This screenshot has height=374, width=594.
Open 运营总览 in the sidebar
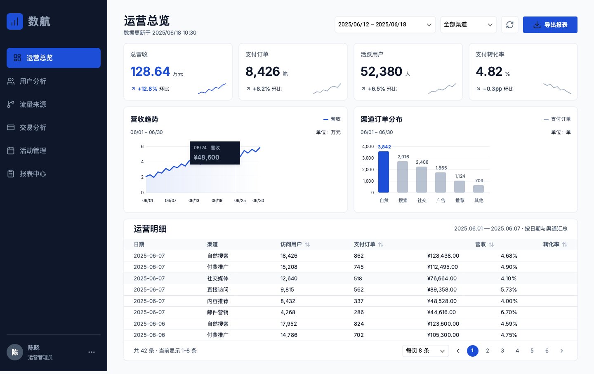tap(54, 58)
